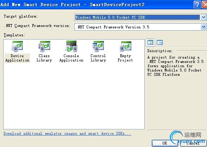207x147 pixels.
Task: Click the 'Target platform:' label
Action: click(21, 17)
